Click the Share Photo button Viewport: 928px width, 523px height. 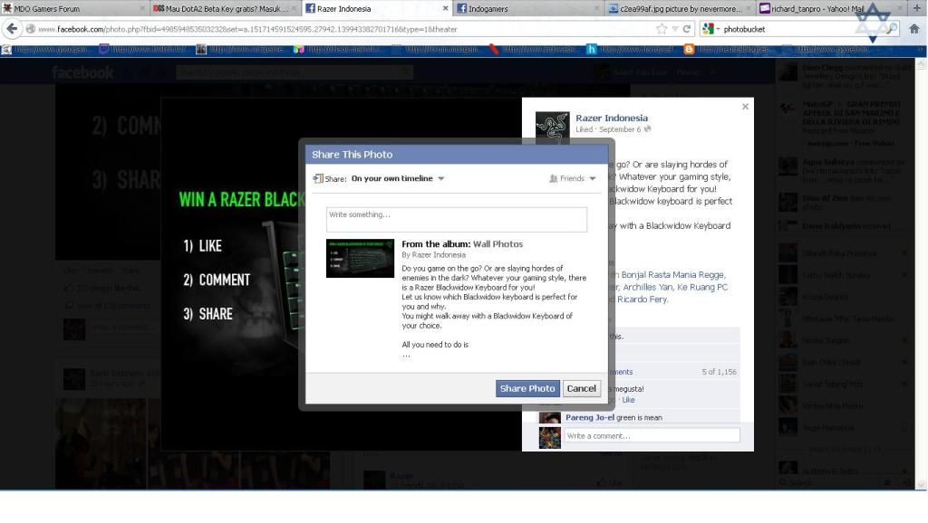coord(527,388)
